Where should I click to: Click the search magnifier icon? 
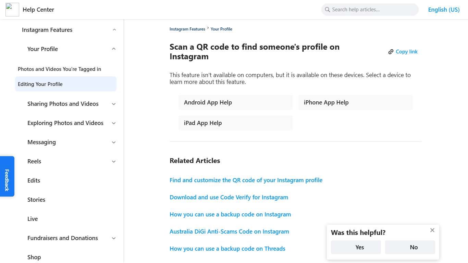coord(328,10)
